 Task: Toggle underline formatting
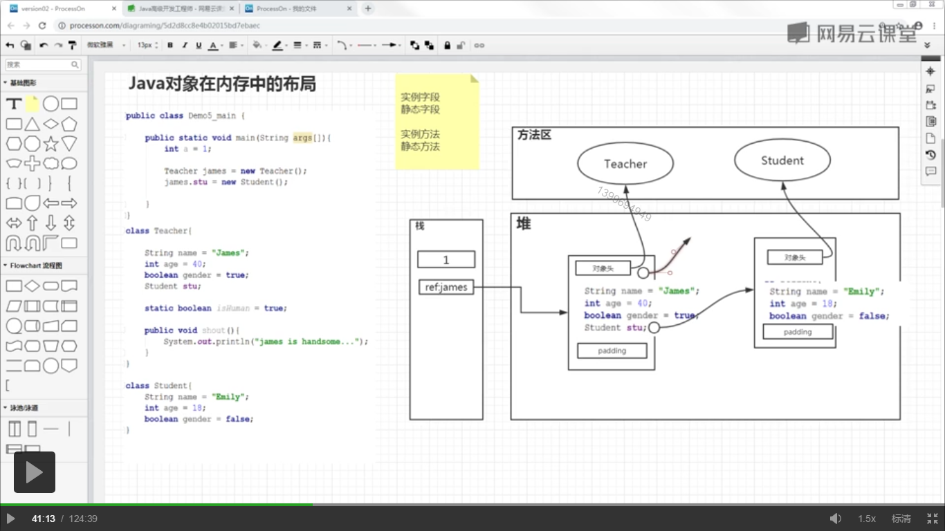[x=199, y=45]
